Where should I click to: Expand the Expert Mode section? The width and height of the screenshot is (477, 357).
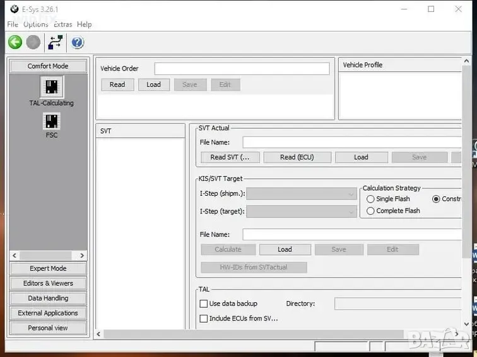48,268
